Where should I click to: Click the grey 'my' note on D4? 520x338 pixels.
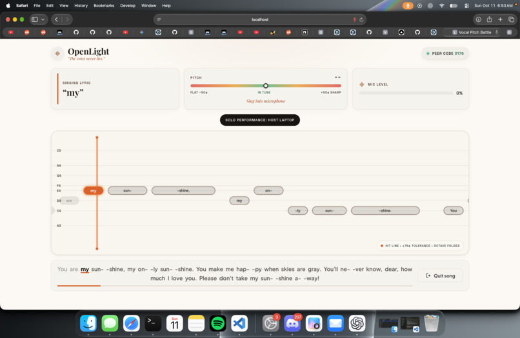pos(239,201)
